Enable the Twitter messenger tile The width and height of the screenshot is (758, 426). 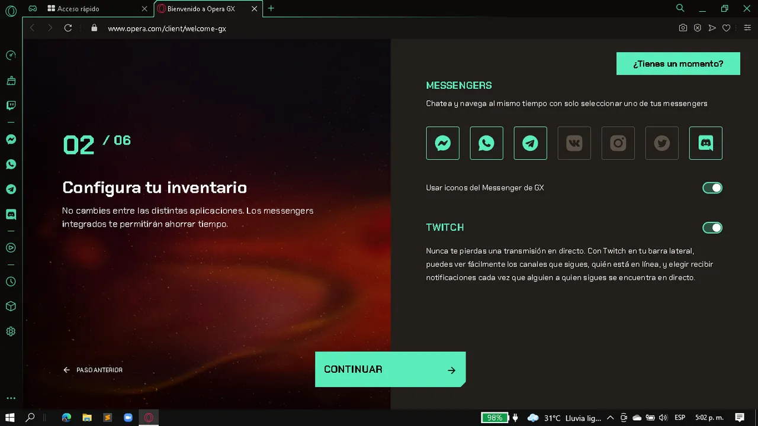click(x=661, y=143)
